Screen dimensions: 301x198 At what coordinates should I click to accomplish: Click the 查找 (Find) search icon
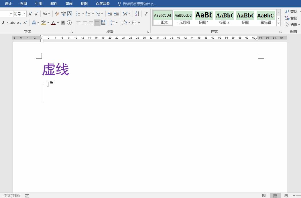[x=287, y=11]
